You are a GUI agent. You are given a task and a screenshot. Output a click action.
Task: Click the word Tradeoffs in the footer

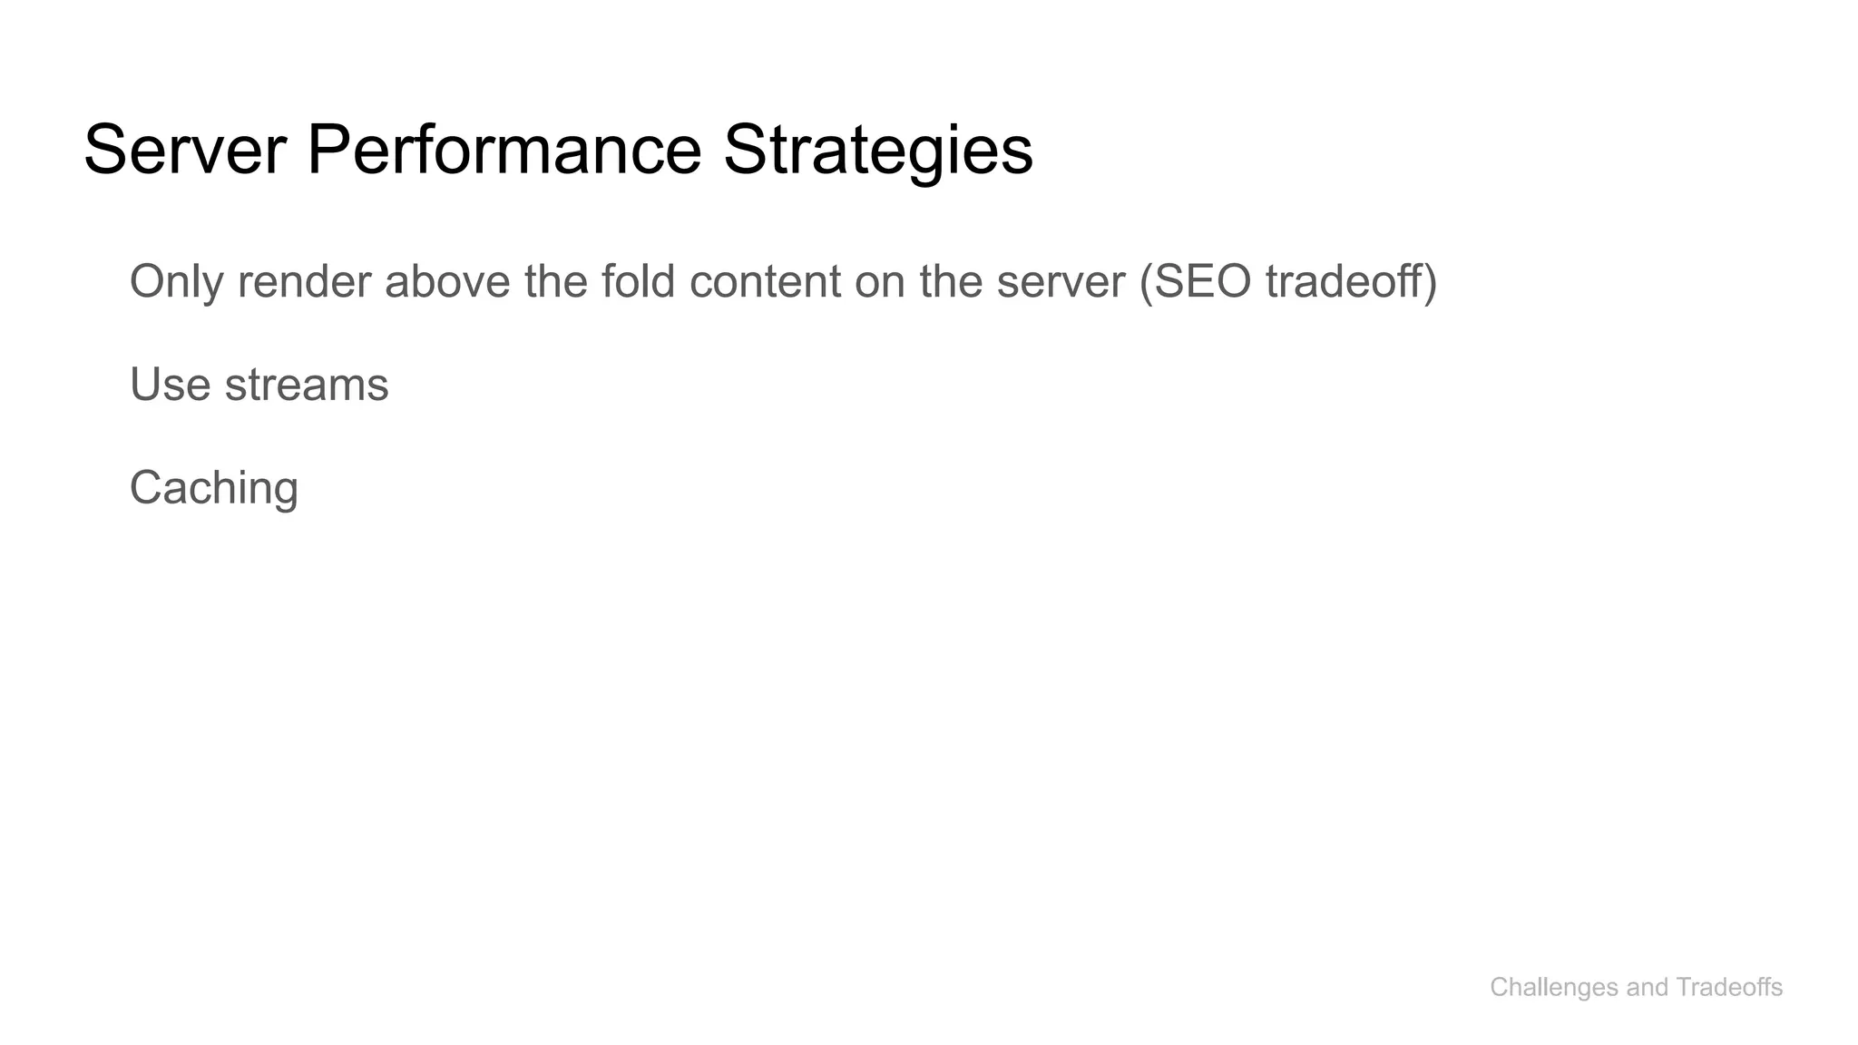tap(1728, 987)
